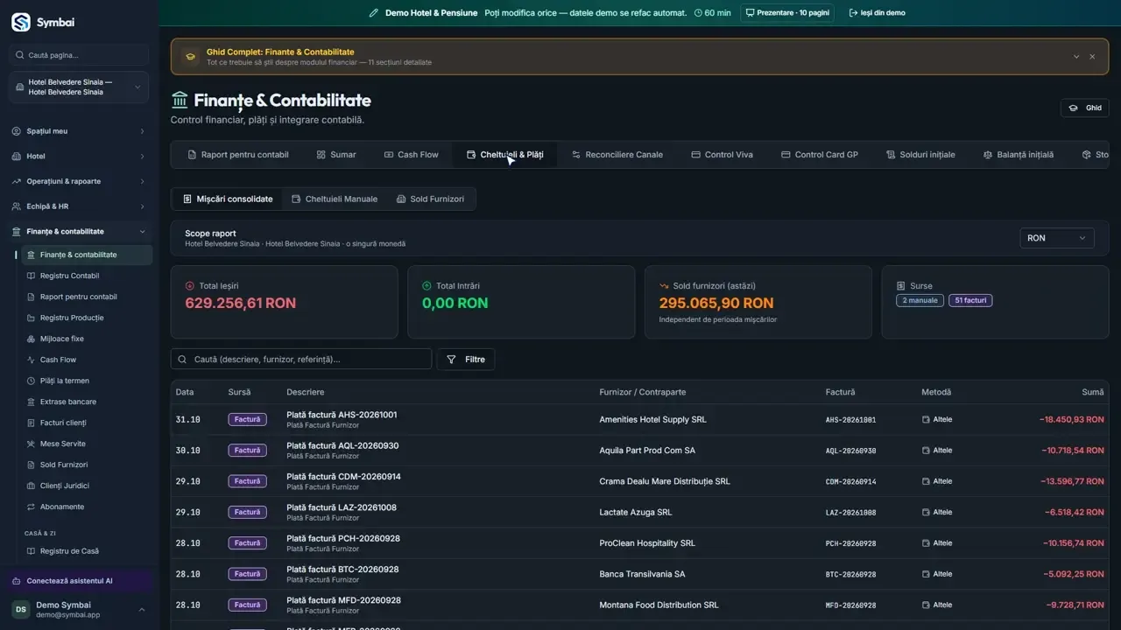The width and height of the screenshot is (1121, 630).
Task: Open Registru Contabil from its sidebar icon
Action: (32, 276)
